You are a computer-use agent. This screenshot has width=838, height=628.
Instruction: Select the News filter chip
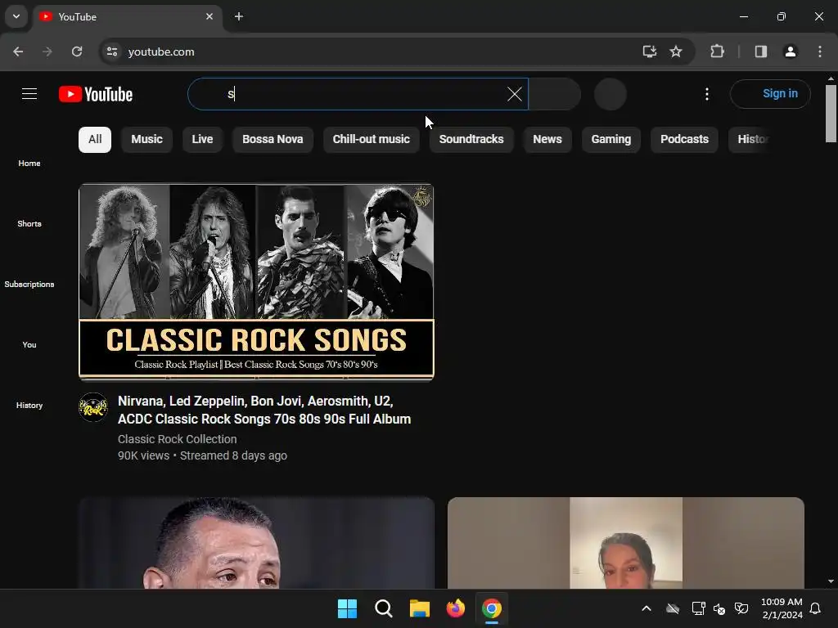[x=547, y=139]
